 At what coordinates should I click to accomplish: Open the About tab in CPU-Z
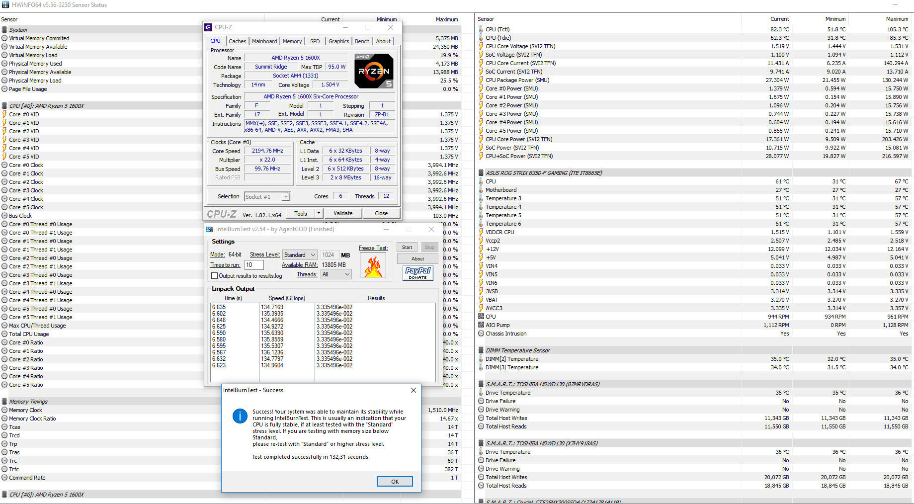[383, 41]
